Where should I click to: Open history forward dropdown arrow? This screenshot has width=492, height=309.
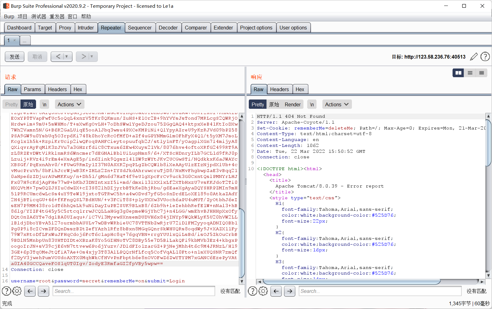pyautogui.click(x=92, y=56)
